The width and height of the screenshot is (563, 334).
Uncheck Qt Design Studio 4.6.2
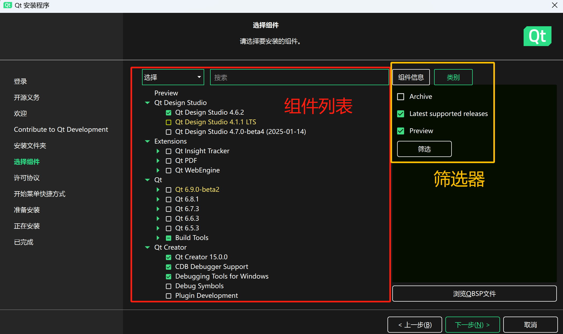point(169,112)
